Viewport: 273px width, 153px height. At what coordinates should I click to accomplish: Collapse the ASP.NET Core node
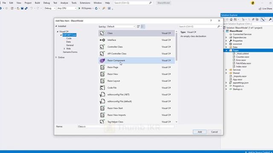(61, 35)
